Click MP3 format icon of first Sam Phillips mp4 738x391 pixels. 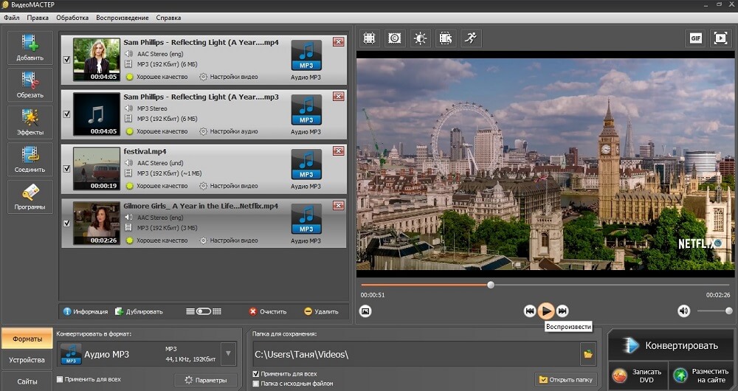306,55
